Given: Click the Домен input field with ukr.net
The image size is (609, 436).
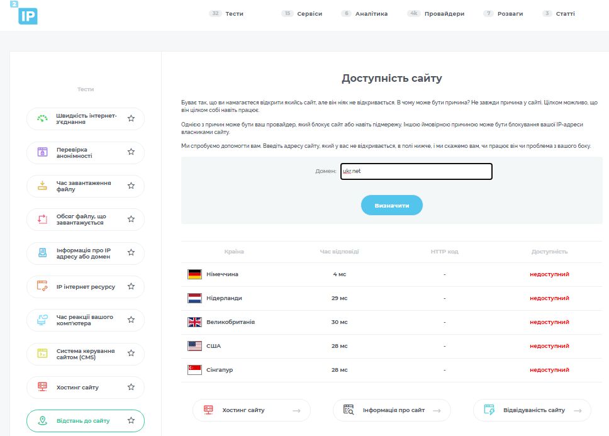Looking at the screenshot, I should (x=416, y=171).
